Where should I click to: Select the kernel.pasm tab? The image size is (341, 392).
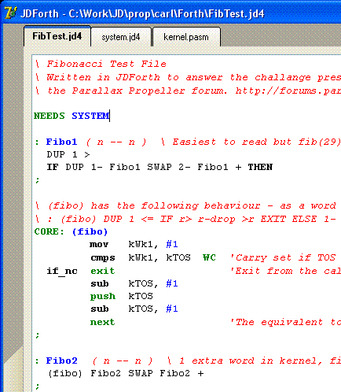coord(186,37)
